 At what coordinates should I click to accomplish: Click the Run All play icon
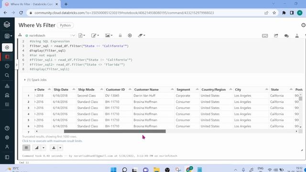[130, 35]
